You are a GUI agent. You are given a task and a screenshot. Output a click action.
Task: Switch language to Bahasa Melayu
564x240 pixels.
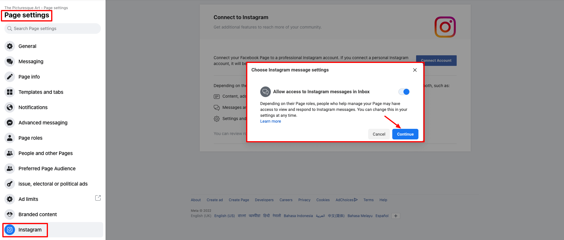coord(360,216)
